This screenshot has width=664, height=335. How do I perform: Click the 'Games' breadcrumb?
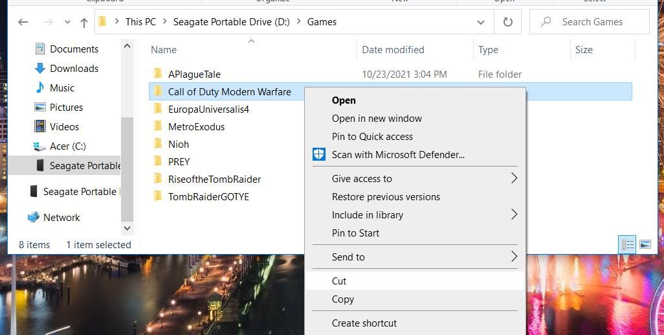(x=322, y=21)
